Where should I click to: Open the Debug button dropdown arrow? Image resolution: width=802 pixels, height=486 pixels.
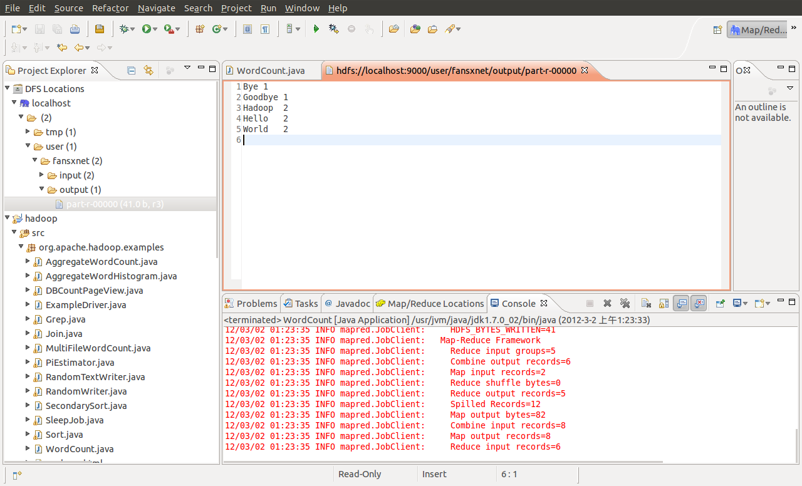[x=133, y=29]
